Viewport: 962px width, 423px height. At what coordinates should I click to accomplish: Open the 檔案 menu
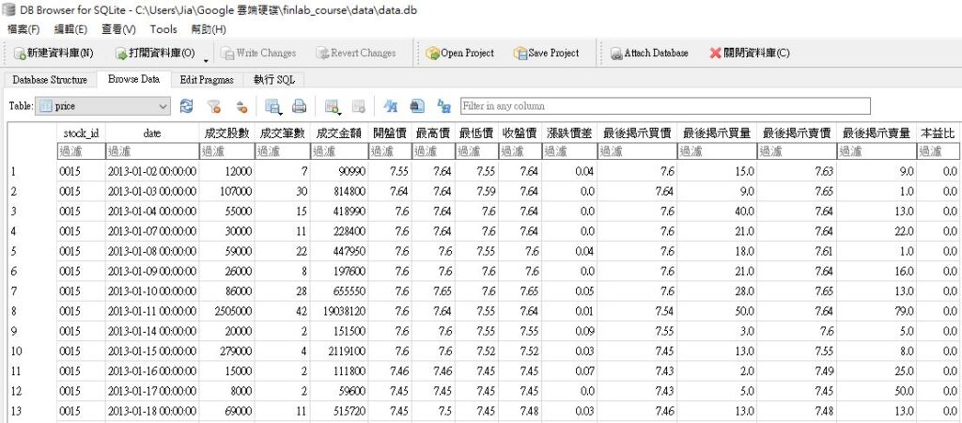pos(23,29)
